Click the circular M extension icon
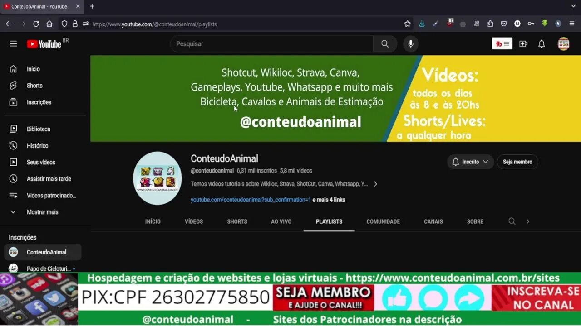Screen dimensions: 581x326 point(517,24)
